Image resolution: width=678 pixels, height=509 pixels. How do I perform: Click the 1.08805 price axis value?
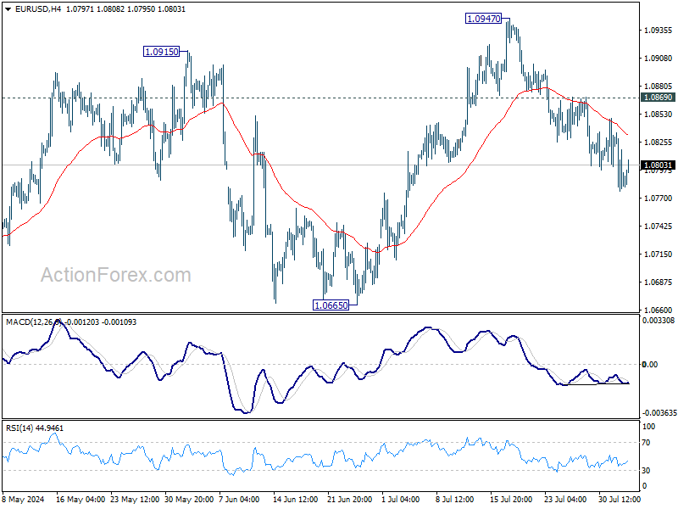tap(659, 87)
